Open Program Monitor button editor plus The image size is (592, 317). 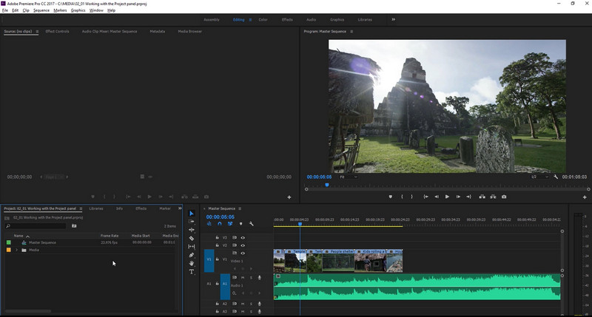(585, 197)
